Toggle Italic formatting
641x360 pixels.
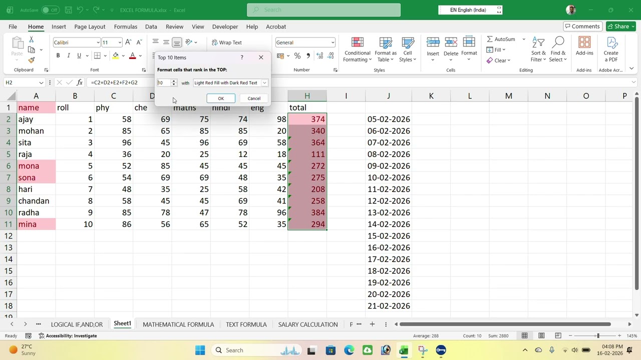(69, 55)
